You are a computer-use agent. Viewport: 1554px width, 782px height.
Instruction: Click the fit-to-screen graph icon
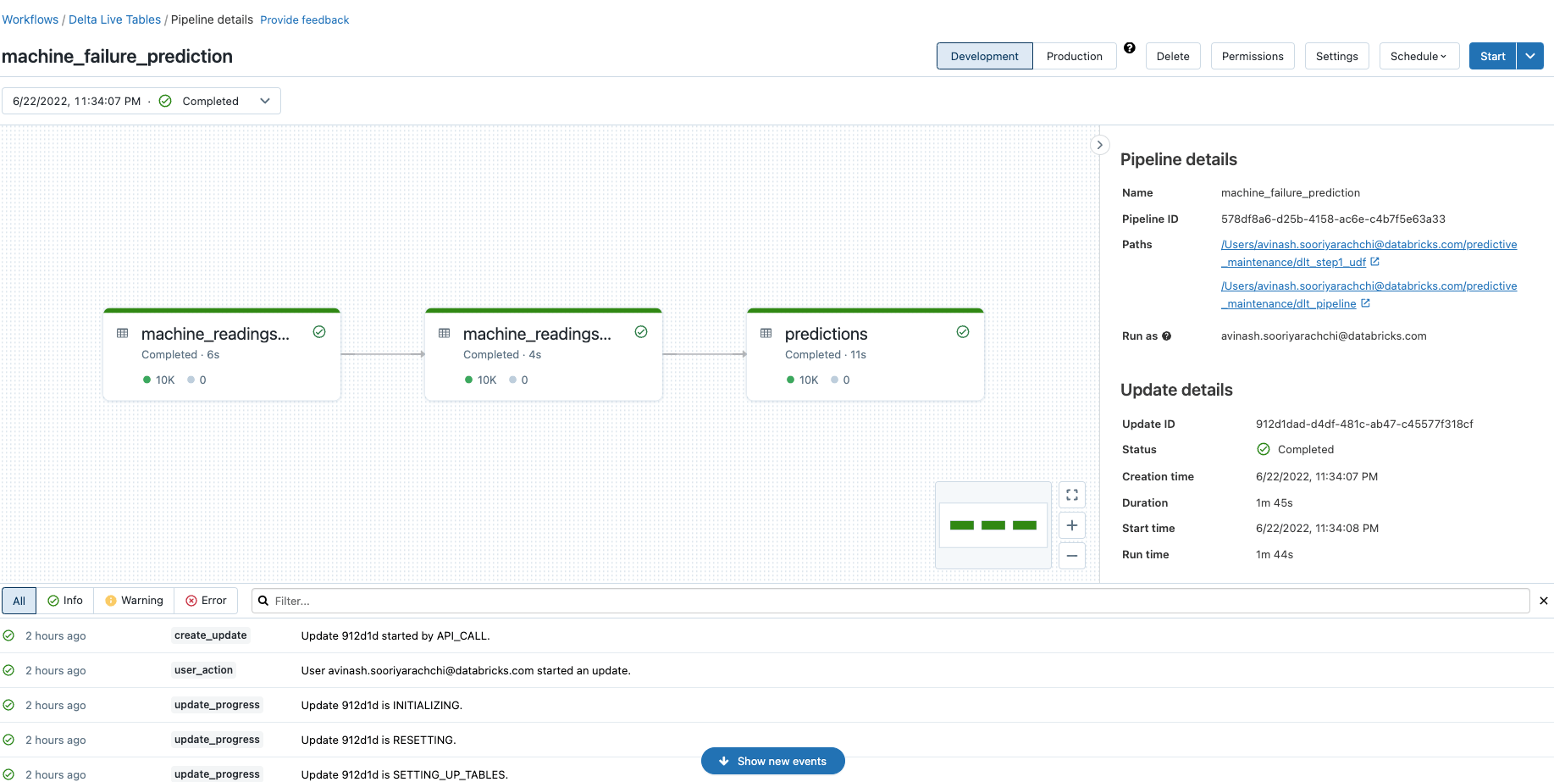(x=1071, y=495)
